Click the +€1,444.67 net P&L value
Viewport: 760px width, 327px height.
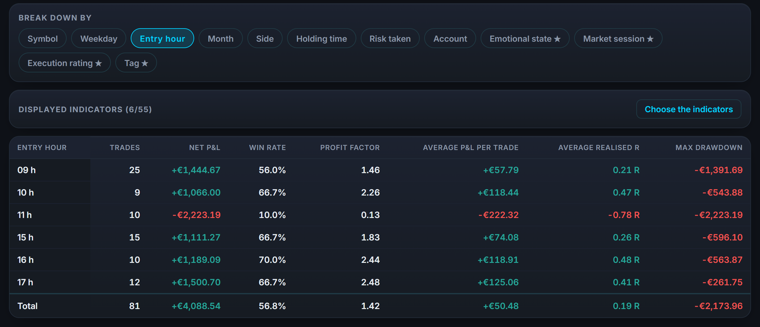click(196, 170)
